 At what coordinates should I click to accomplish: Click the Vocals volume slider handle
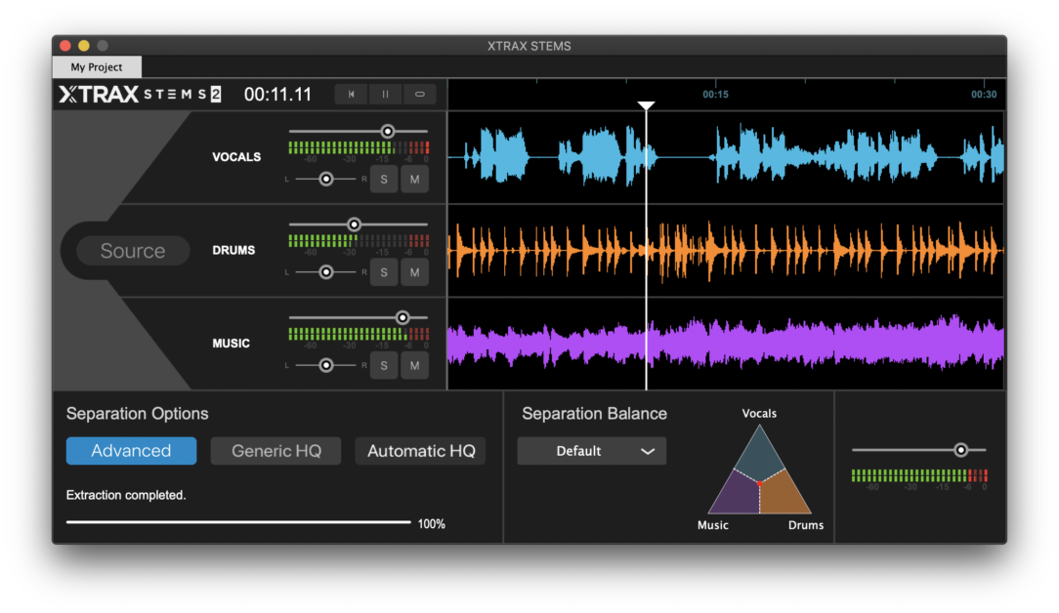[387, 131]
